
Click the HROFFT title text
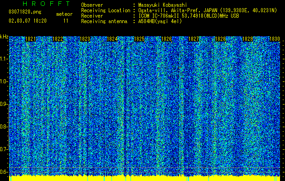point(47,4)
